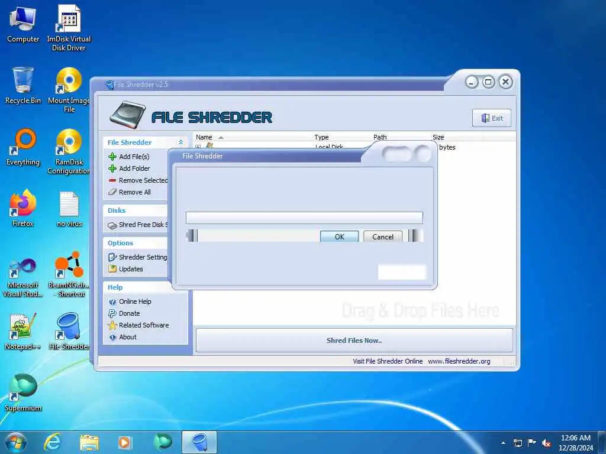Open Windows Explorer from the taskbar

point(89,442)
